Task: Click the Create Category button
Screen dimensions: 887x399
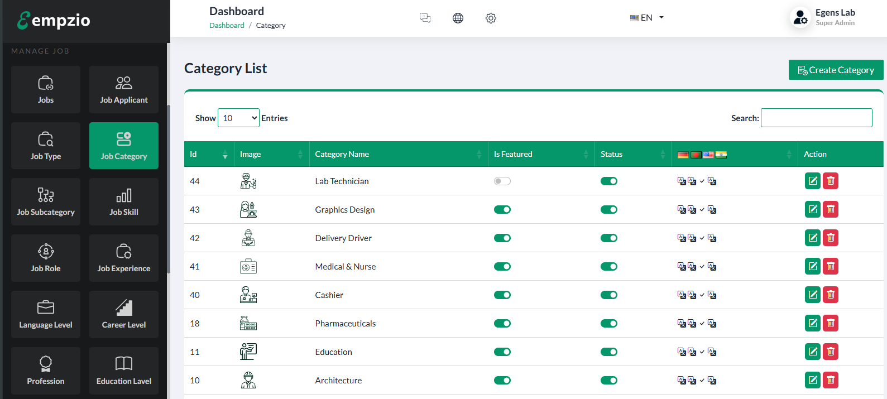Action: point(836,70)
